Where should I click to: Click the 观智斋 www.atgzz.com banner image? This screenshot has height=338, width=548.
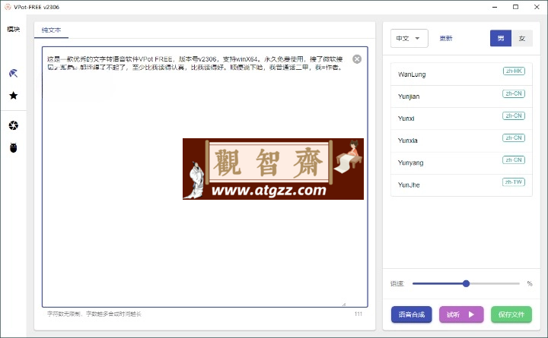tap(273, 169)
